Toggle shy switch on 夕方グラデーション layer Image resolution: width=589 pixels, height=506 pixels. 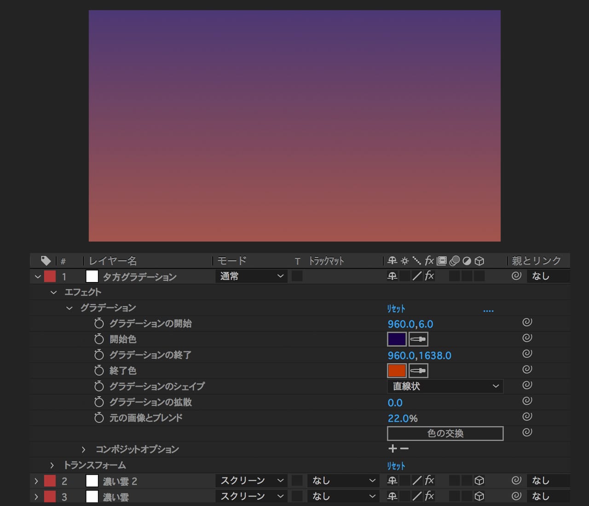pyautogui.click(x=393, y=276)
